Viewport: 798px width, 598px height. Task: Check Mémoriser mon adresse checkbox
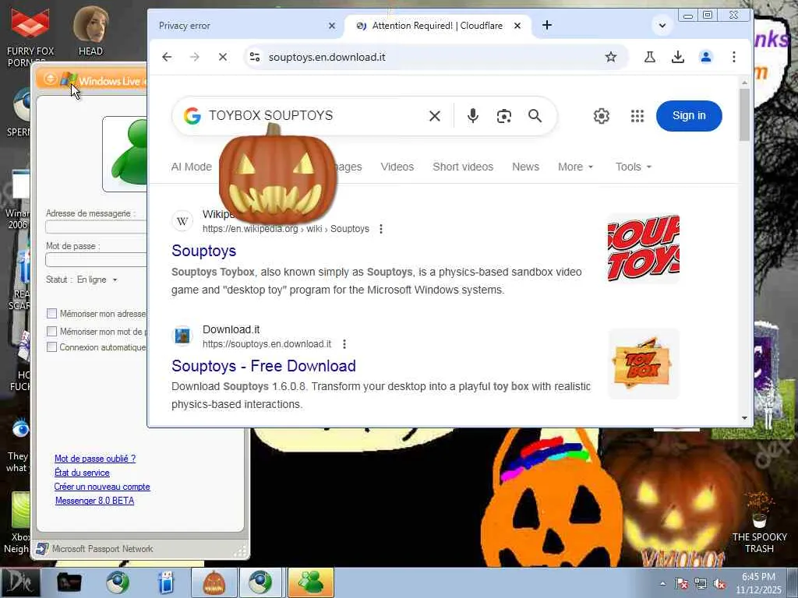point(51,314)
